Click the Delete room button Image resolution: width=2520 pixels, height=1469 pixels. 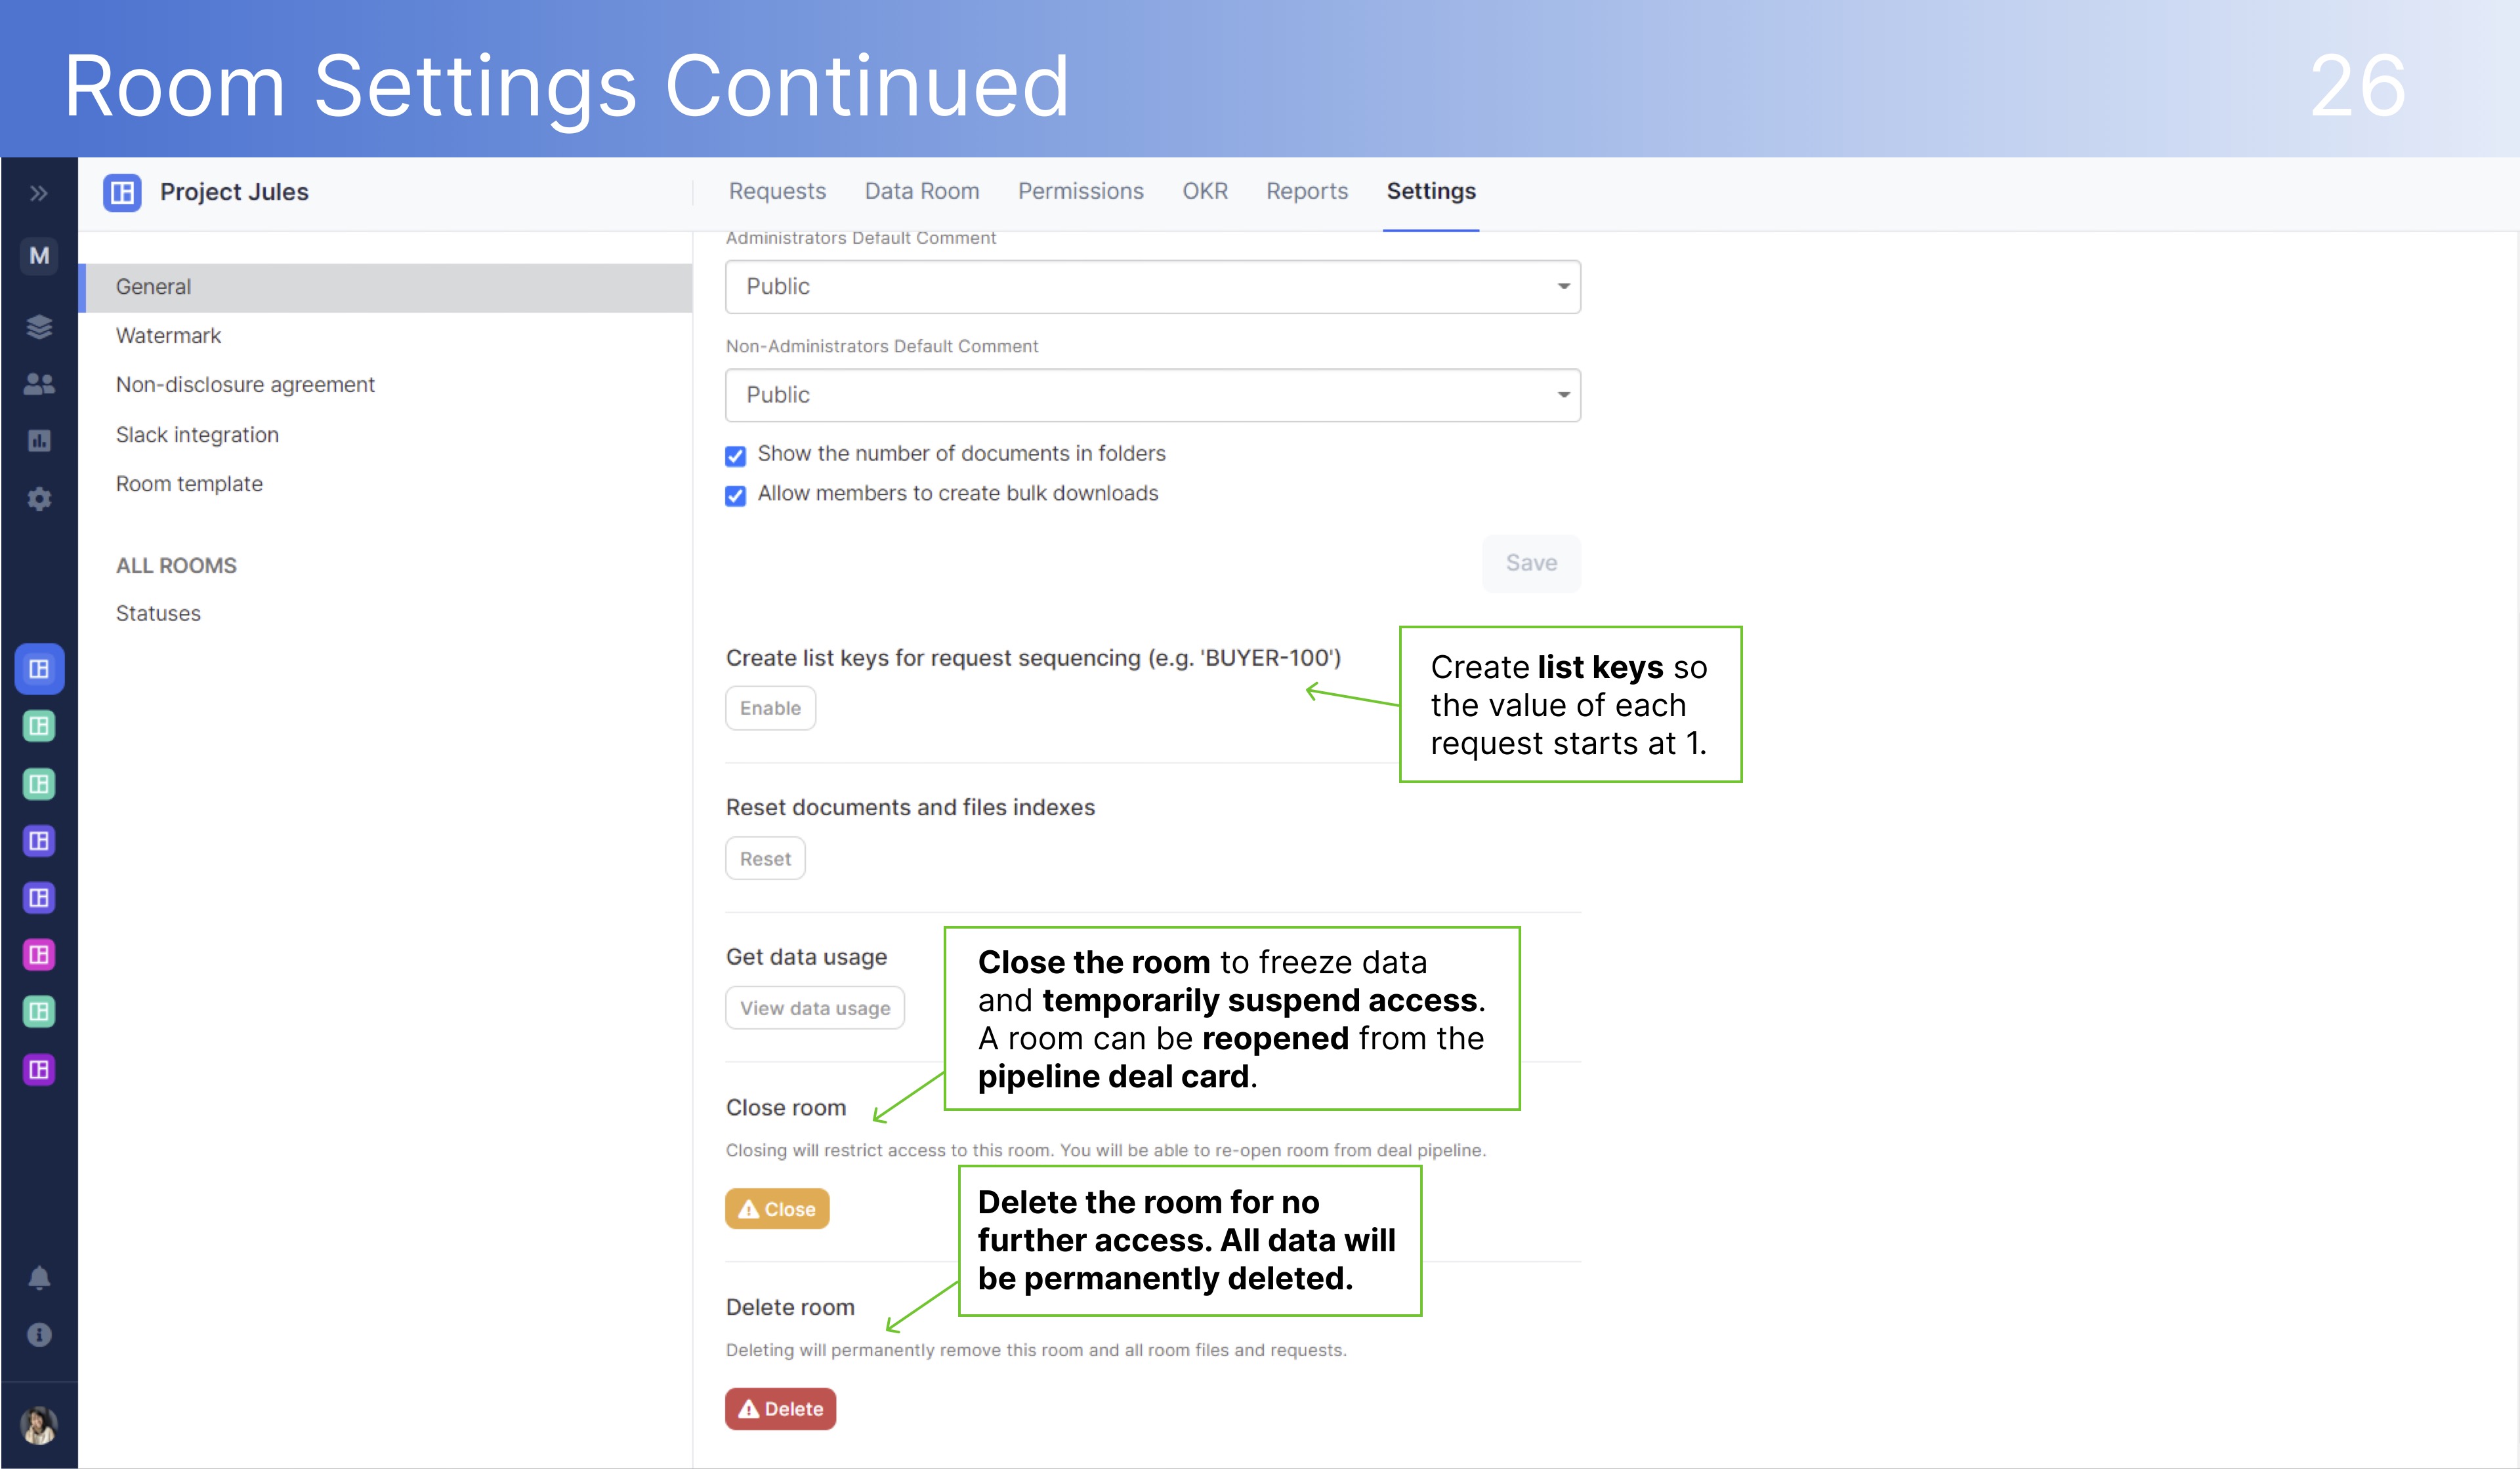782,1408
